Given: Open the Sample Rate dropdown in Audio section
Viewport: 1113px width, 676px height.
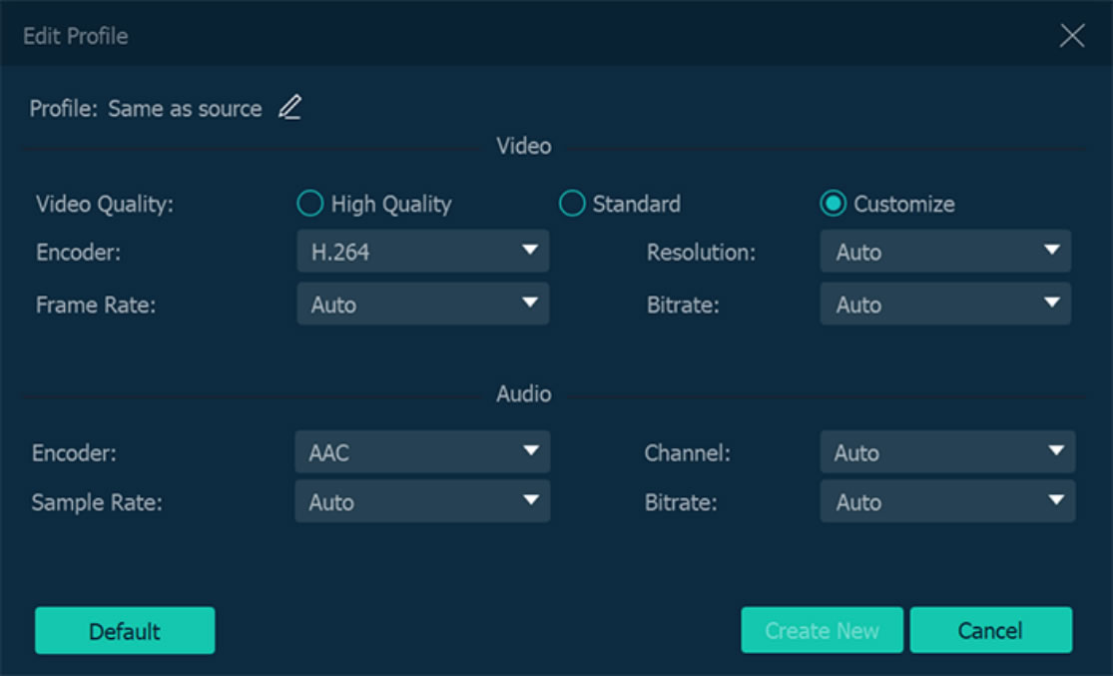Looking at the screenshot, I should point(423,502).
